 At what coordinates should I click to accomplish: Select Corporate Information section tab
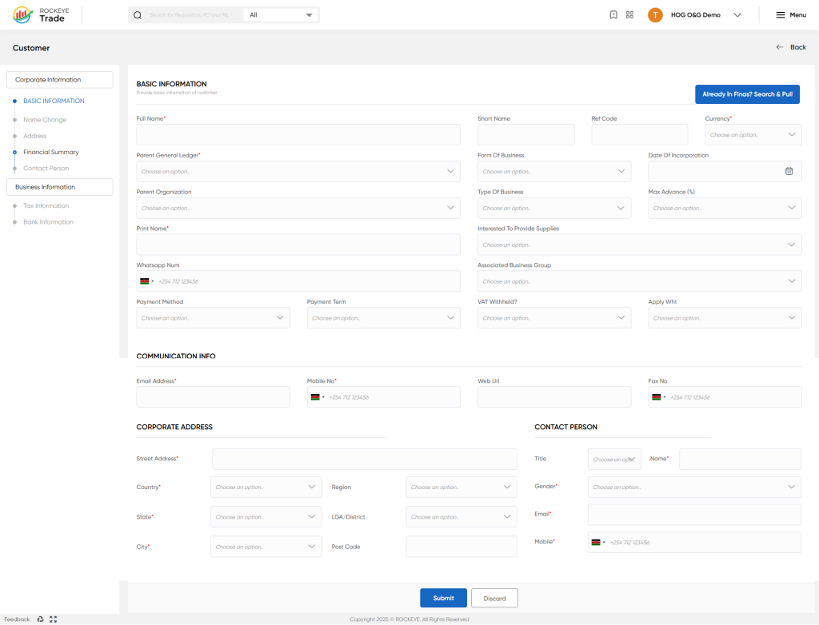(x=59, y=80)
